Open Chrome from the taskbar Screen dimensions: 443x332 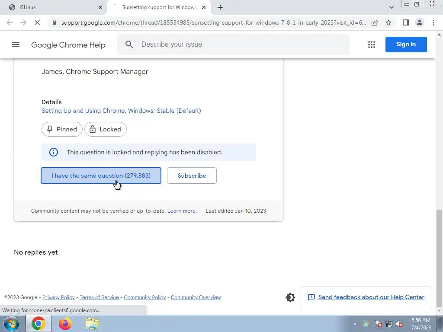(x=39, y=323)
